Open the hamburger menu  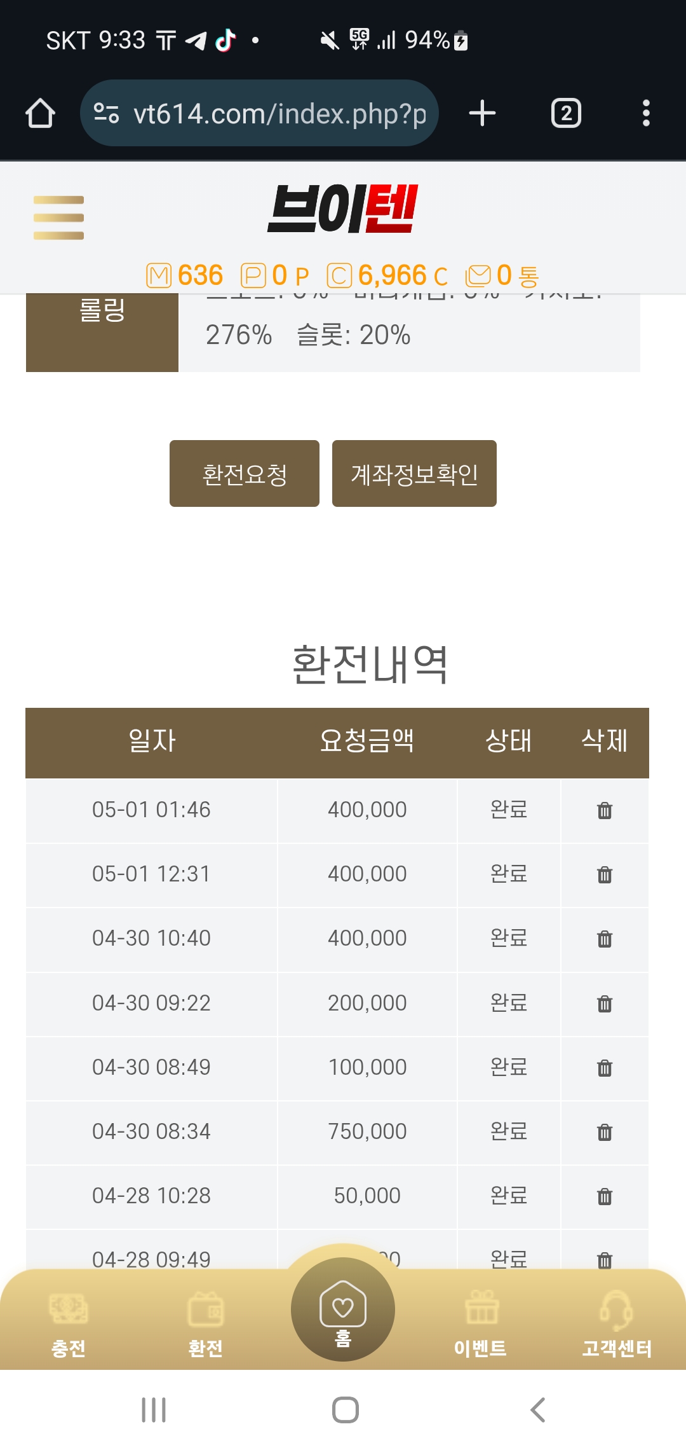[58, 217]
